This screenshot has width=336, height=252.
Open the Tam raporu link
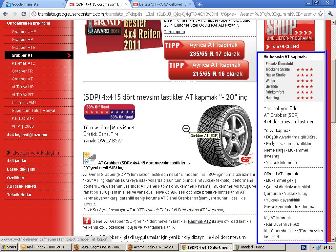pyautogui.click(x=174, y=32)
